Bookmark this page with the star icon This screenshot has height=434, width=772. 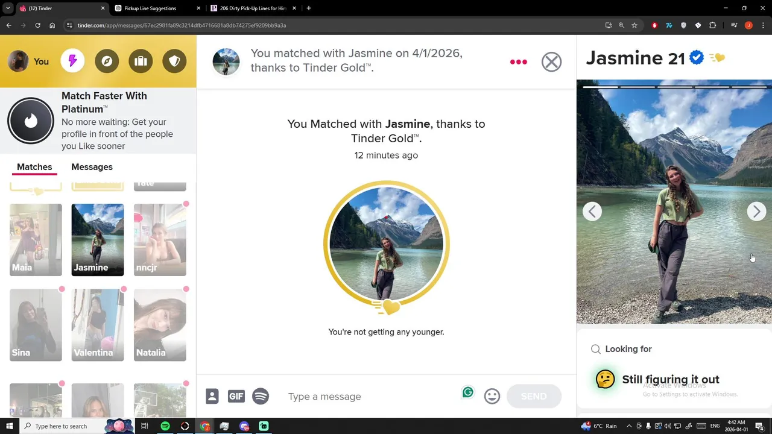(634, 25)
